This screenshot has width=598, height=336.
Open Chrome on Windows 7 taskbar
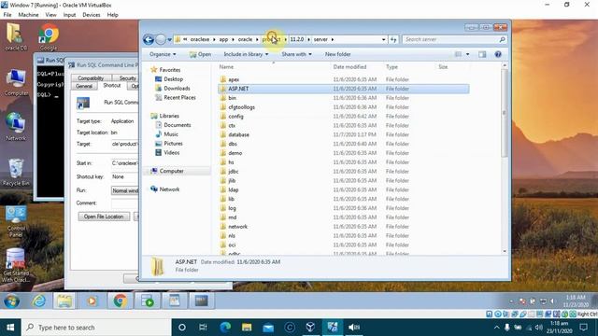click(120, 301)
